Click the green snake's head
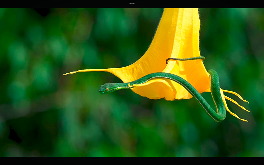The height and width of the screenshot is (165, 264). (x=106, y=88)
